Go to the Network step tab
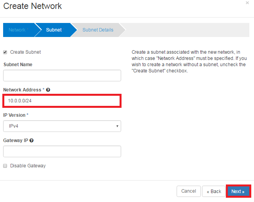The width and height of the screenshot is (254, 202). click(x=17, y=30)
